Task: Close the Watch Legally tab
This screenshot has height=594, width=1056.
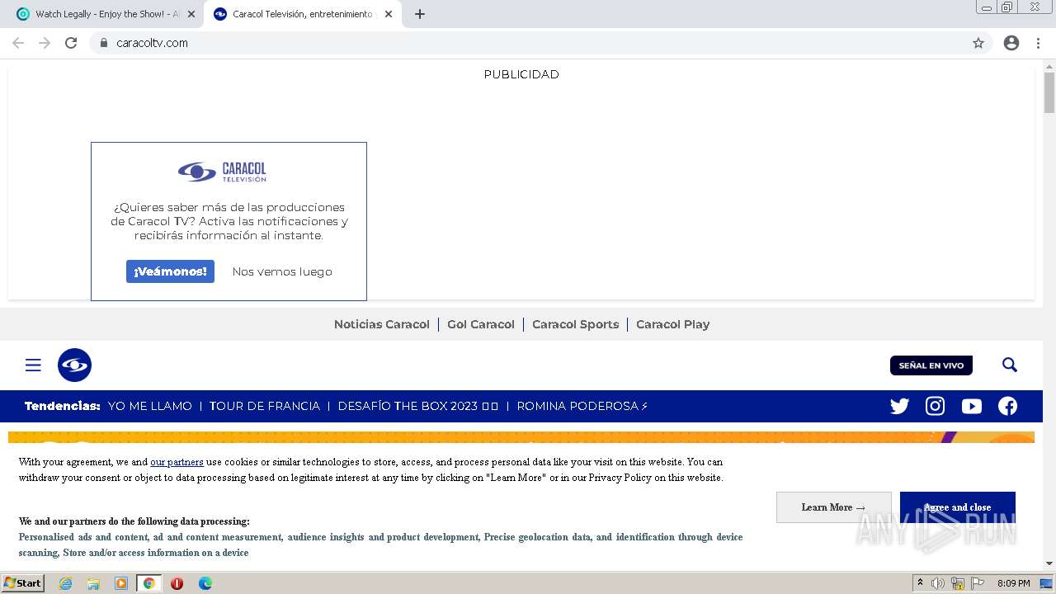Action: (x=191, y=14)
